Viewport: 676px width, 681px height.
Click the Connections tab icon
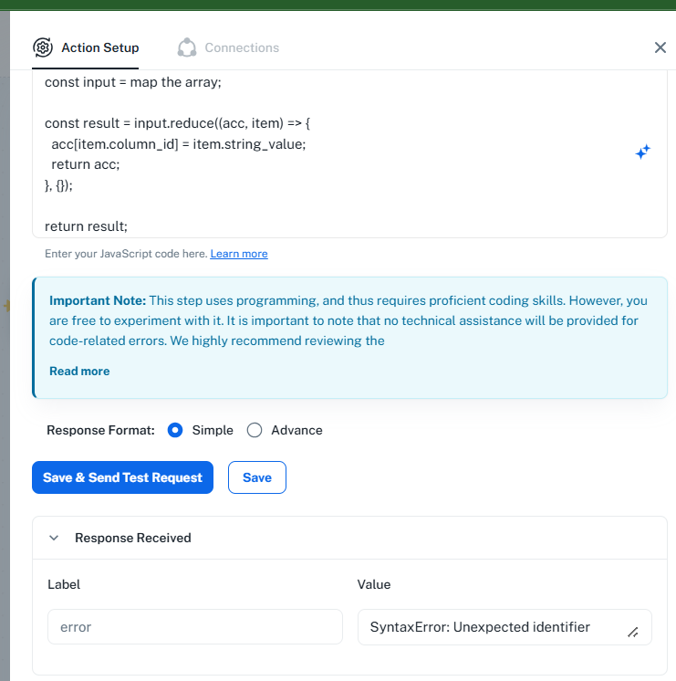tap(187, 47)
